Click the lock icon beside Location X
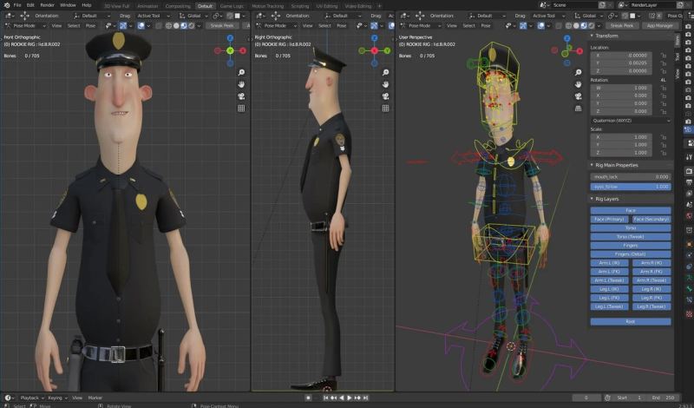 [664, 56]
